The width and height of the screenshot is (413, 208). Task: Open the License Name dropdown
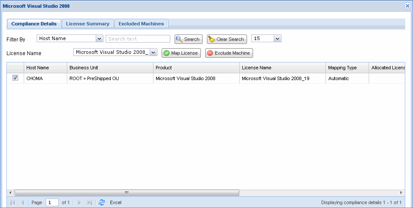click(153, 53)
